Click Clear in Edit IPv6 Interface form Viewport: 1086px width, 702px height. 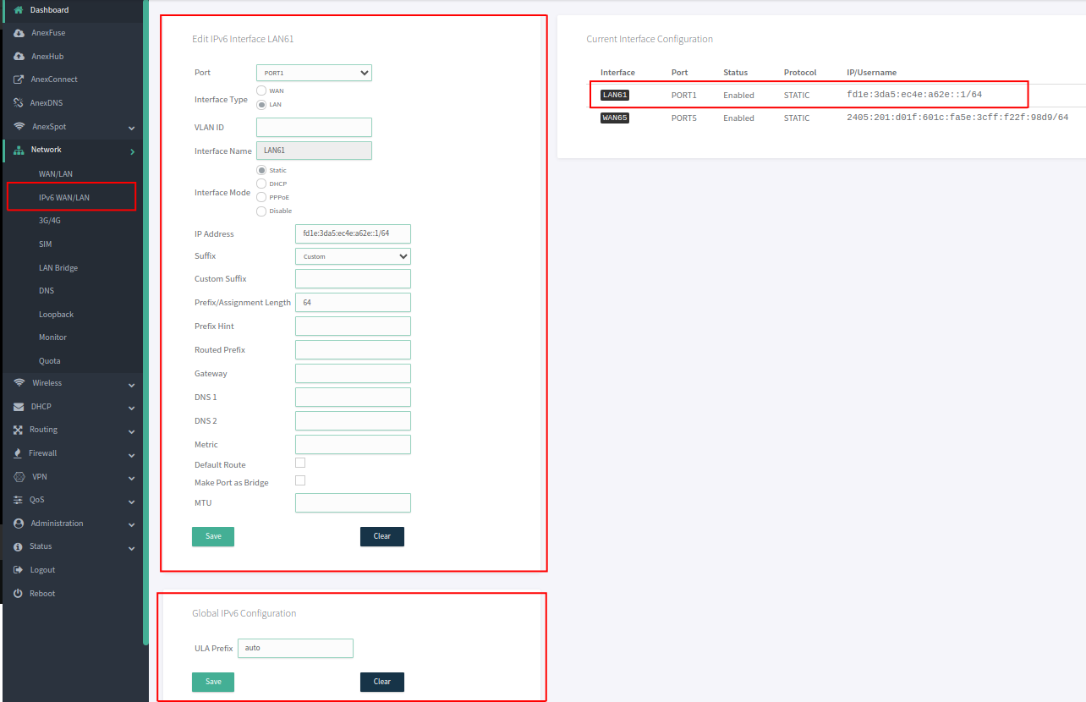[x=381, y=536]
